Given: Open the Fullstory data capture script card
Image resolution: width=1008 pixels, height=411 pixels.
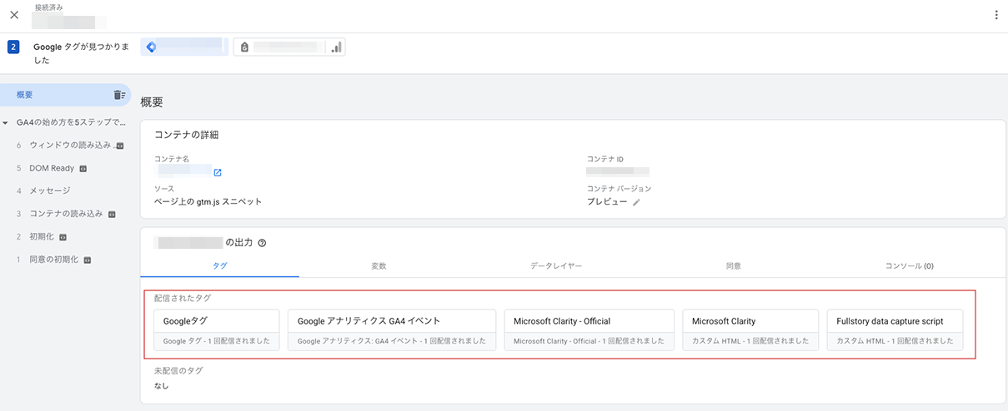Looking at the screenshot, I should (895, 330).
